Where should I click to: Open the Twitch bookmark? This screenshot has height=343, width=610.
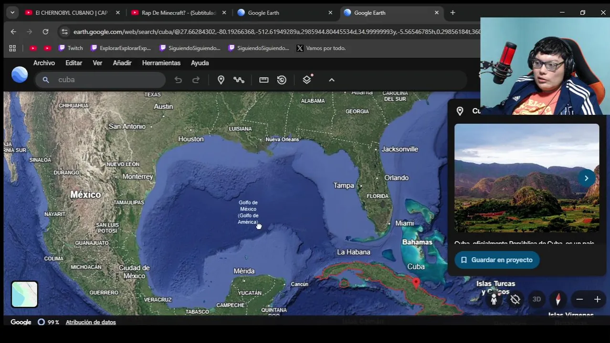(x=71, y=48)
